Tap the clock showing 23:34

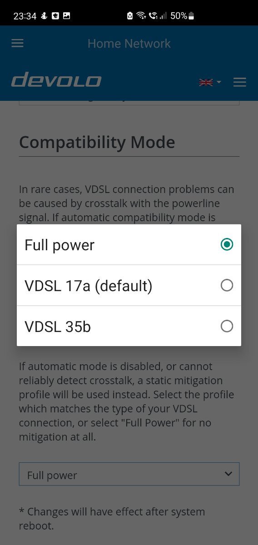(x=25, y=16)
